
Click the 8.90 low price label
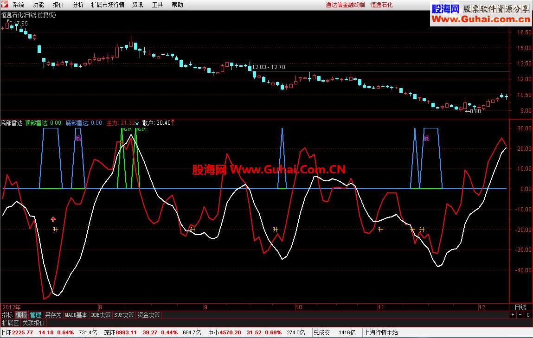tap(475, 111)
